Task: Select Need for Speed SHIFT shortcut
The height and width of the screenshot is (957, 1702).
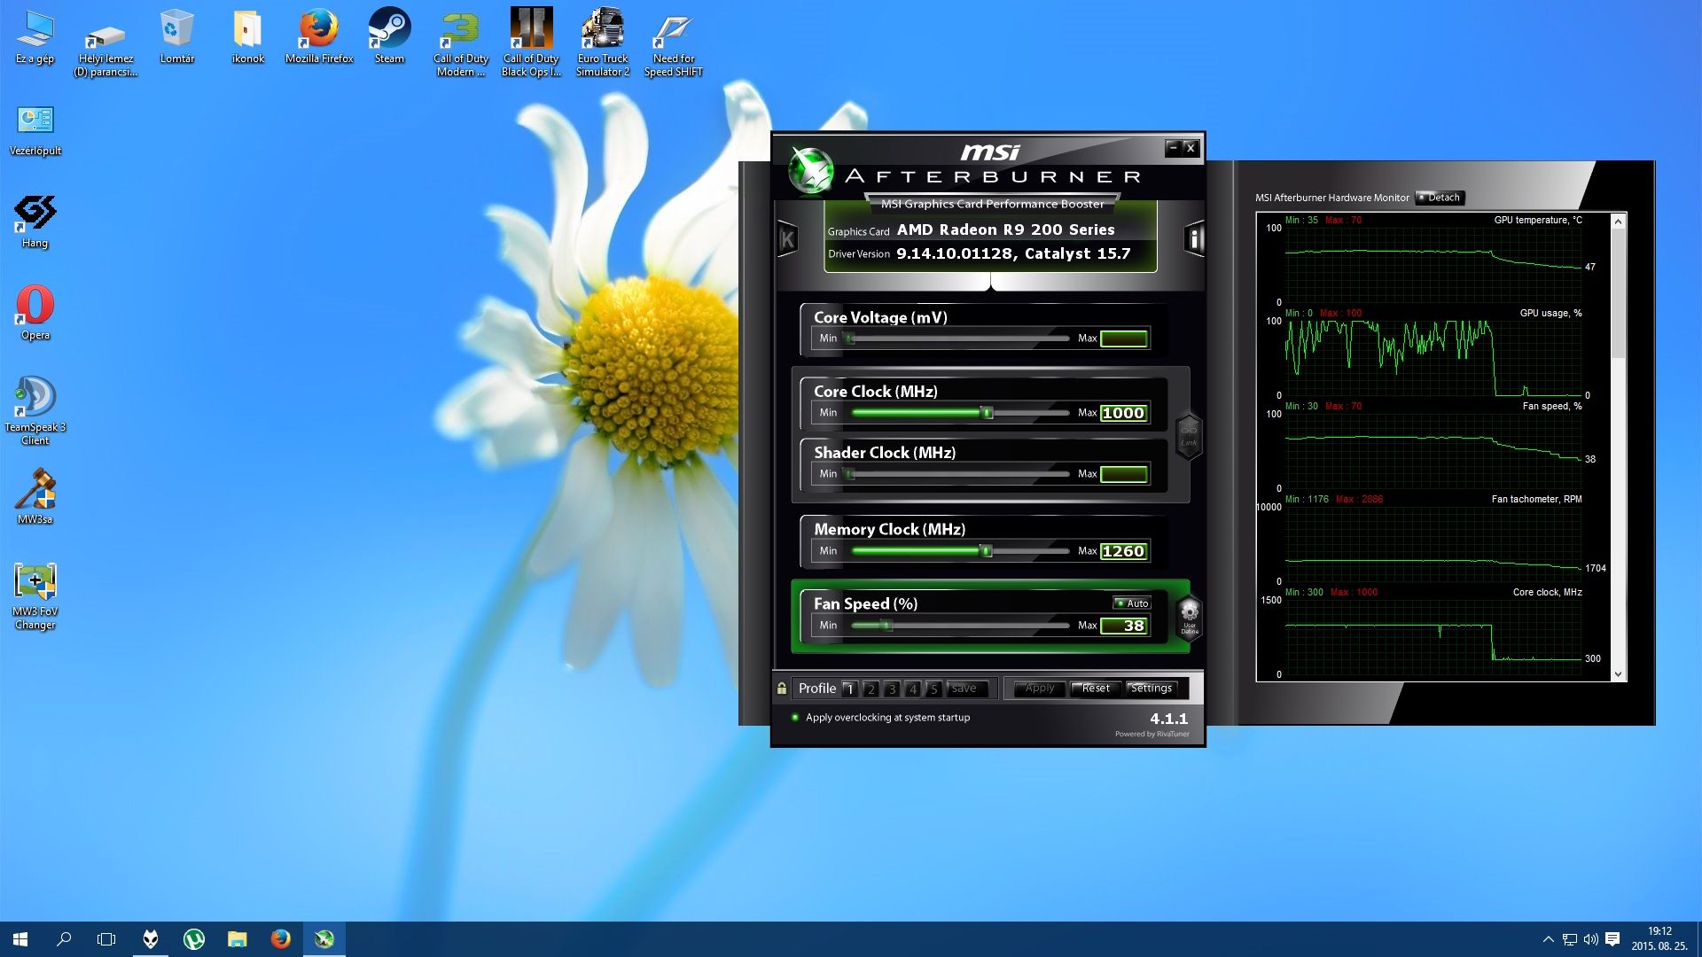Action: (673, 43)
